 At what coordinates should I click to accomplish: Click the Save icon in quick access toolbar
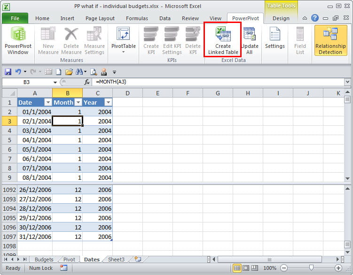pyautogui.click(x=8, y=72)
